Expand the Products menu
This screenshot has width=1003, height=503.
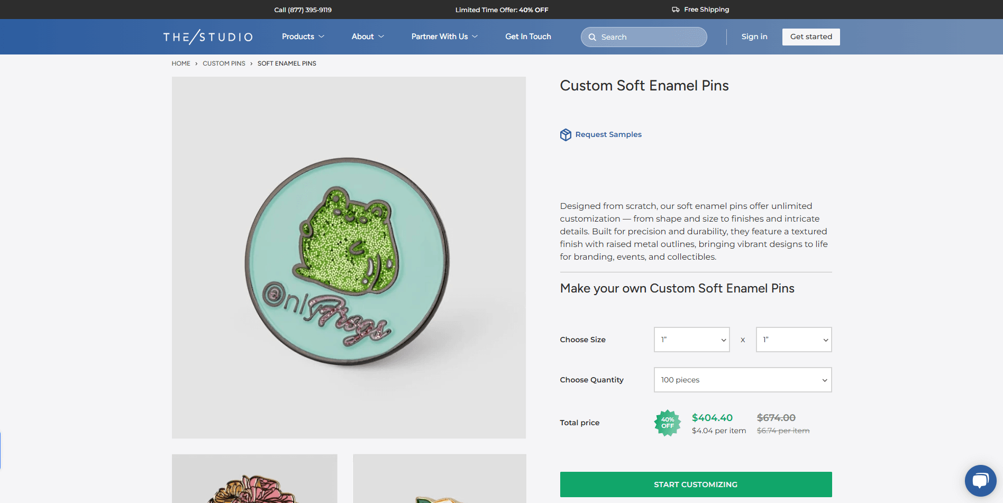click(303, 36)
